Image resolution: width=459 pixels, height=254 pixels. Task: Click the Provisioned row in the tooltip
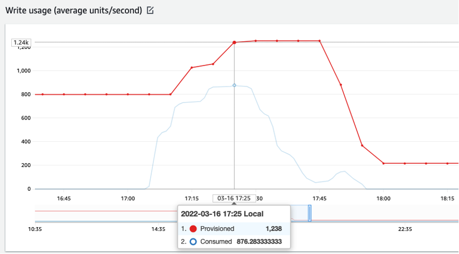click(234, 229)
